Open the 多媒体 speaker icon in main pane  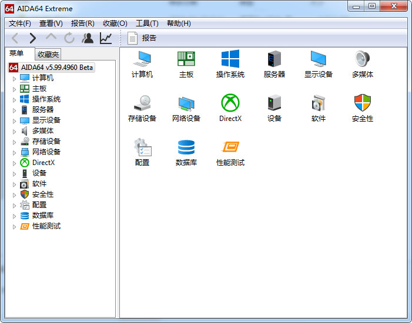click(x=363, y=59)
